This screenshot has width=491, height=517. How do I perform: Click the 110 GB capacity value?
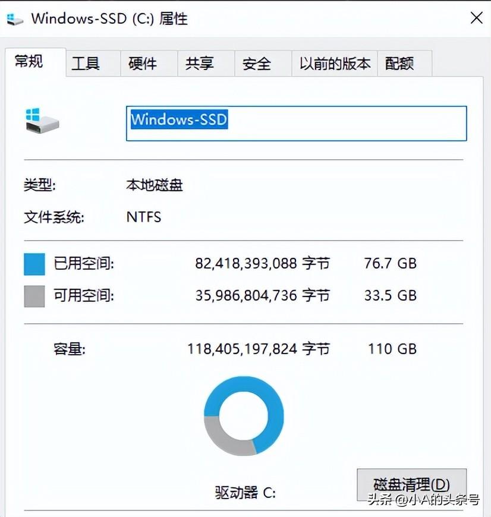tap(392, 349)
